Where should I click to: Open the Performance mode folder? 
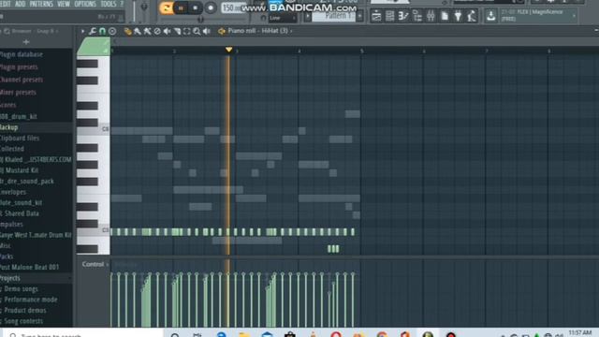click(31, 300)
